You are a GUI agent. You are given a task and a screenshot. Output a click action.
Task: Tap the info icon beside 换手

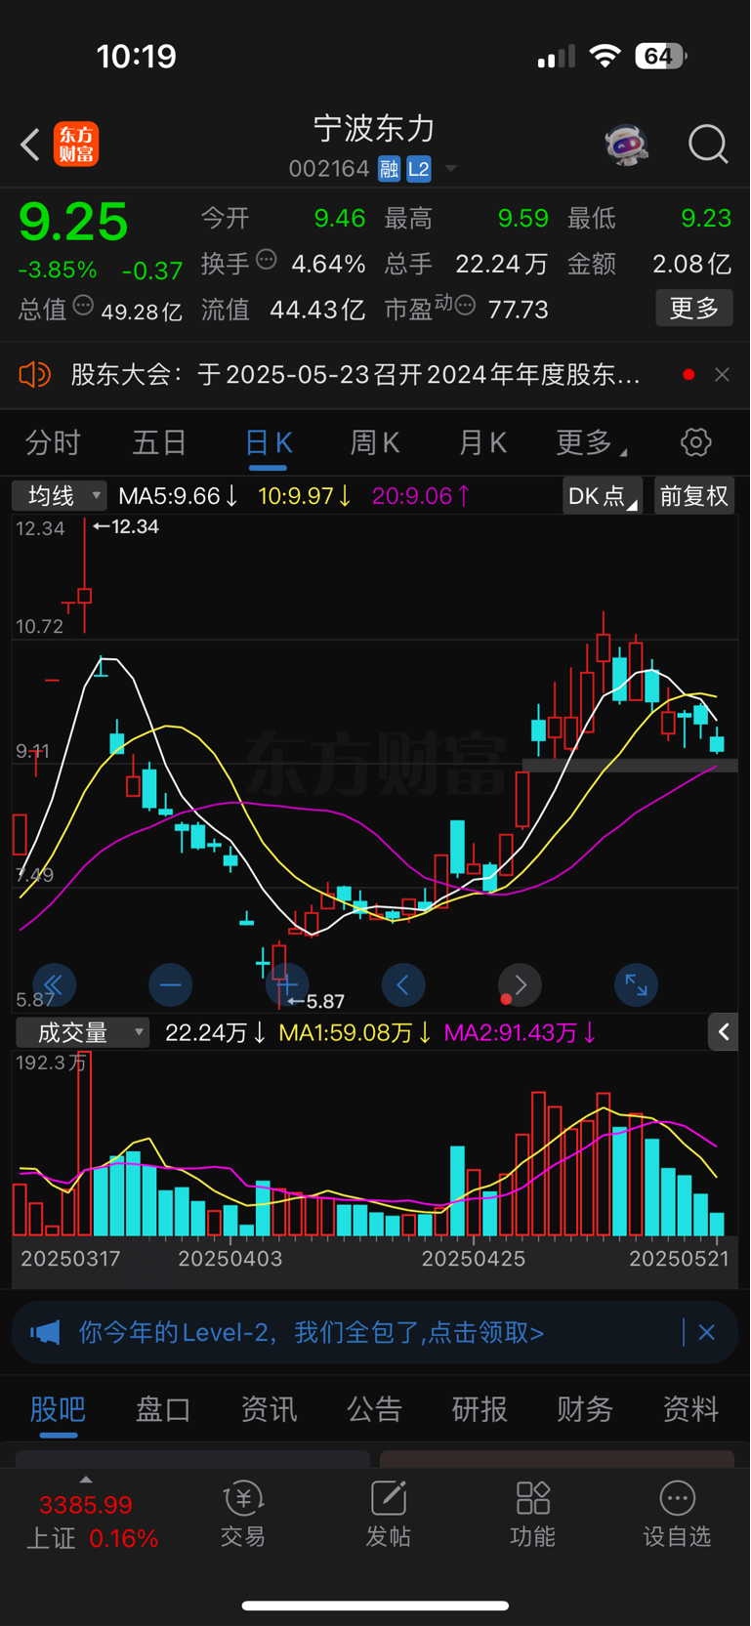click(266, 260)
